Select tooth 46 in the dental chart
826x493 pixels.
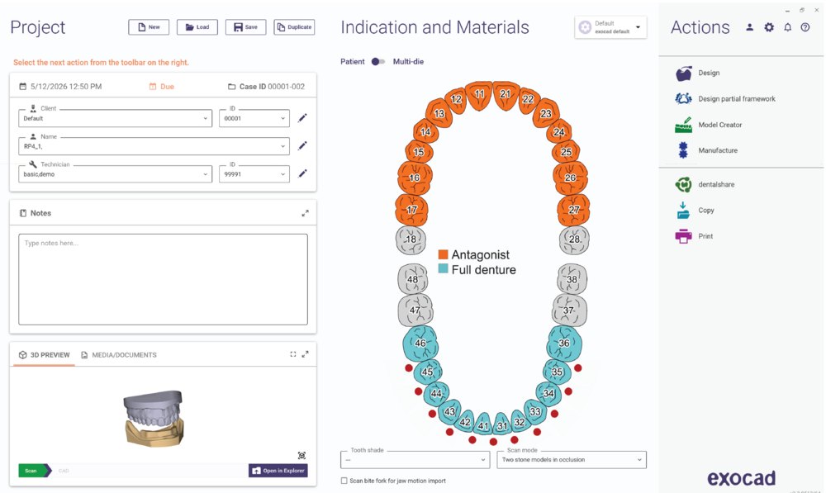coord(420,344)
